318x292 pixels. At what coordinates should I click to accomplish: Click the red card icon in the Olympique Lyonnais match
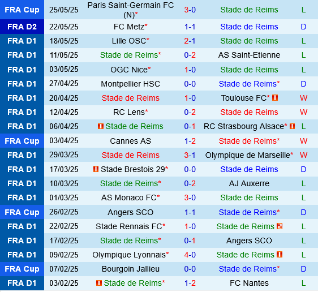[x=280, y=255]
